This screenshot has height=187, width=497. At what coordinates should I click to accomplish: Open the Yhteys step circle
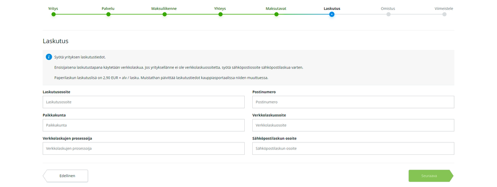(220, 14)
